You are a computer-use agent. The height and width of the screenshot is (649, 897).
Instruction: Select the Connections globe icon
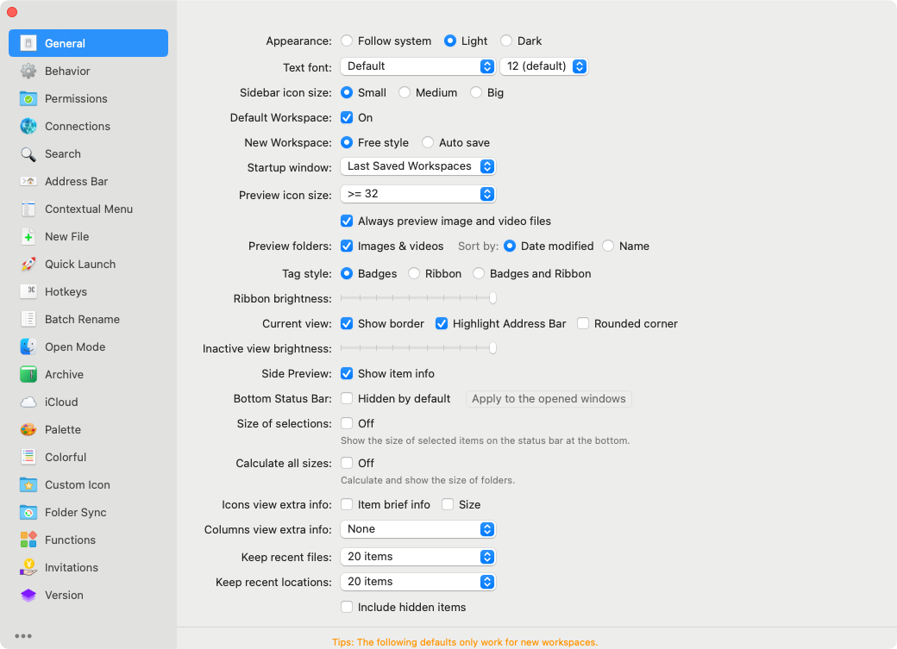click(28, 127)
